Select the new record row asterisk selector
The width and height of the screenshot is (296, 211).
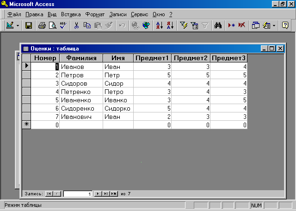point(26,124)
